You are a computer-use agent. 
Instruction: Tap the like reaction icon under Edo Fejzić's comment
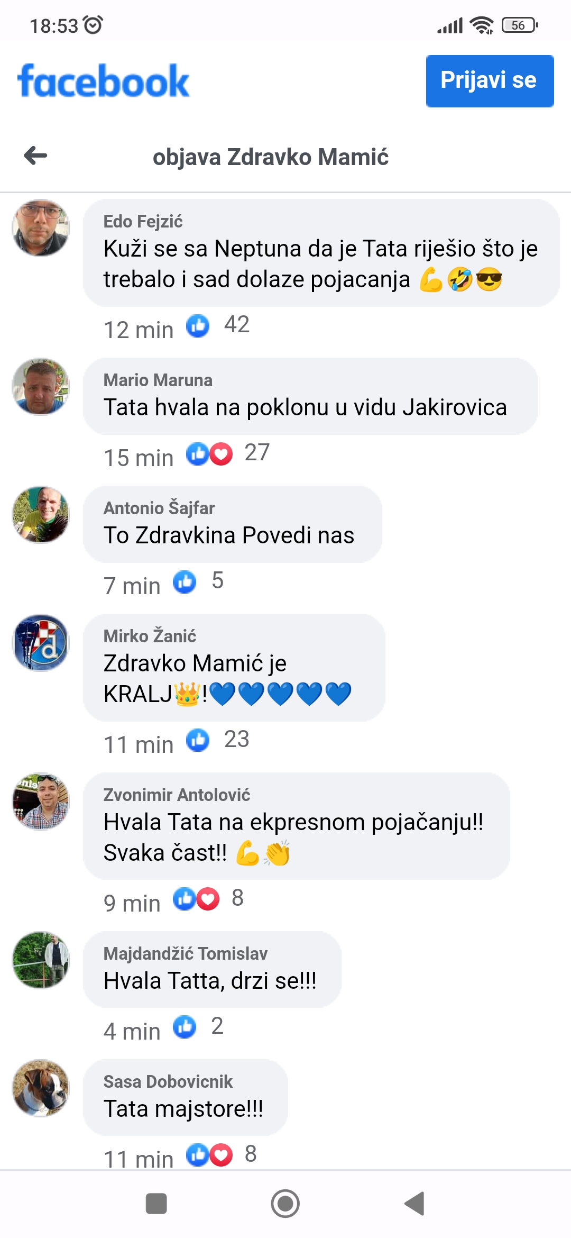pos(198,326)
